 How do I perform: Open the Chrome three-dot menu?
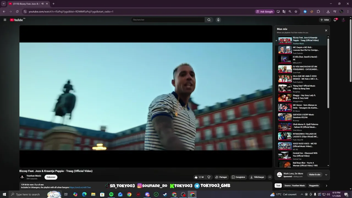pos(348,12)
